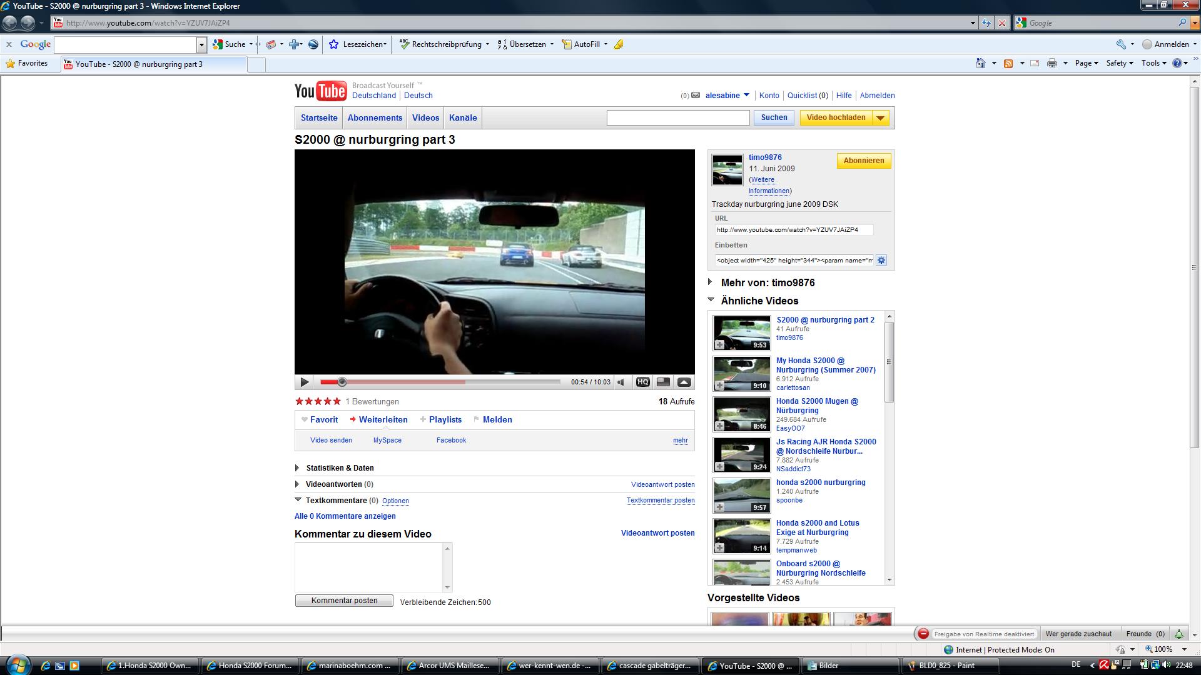Open the Kanäle tab

click(463, 118)
